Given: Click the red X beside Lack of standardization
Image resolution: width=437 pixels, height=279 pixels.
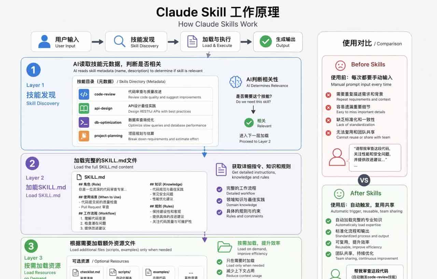Looking at the screenshot, I should point(328,120).
